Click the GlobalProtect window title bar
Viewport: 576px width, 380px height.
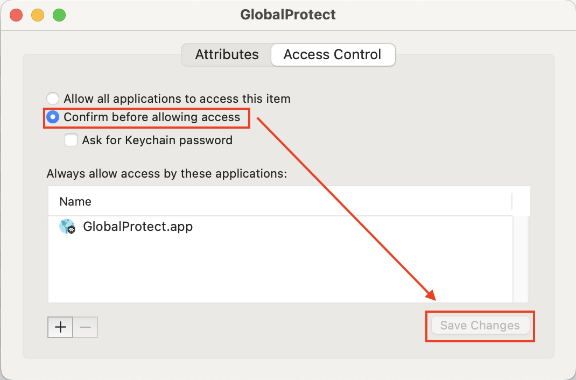pos(288,15)
